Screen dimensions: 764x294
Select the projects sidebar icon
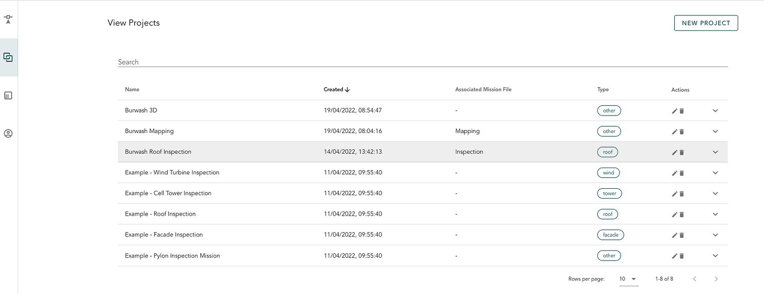pyautogui.click(x=8, y=57)
